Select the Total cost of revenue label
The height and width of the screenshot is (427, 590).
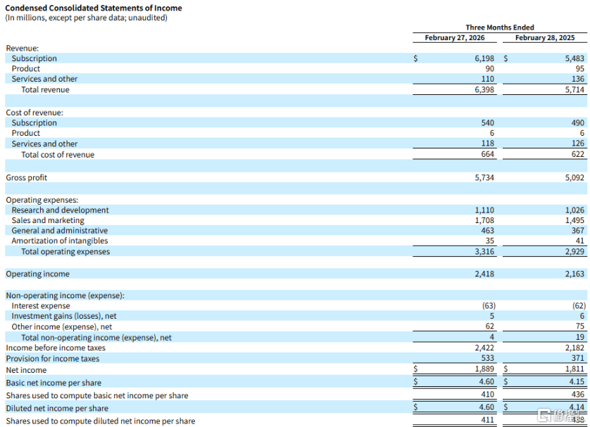click(x=57, y=155)
